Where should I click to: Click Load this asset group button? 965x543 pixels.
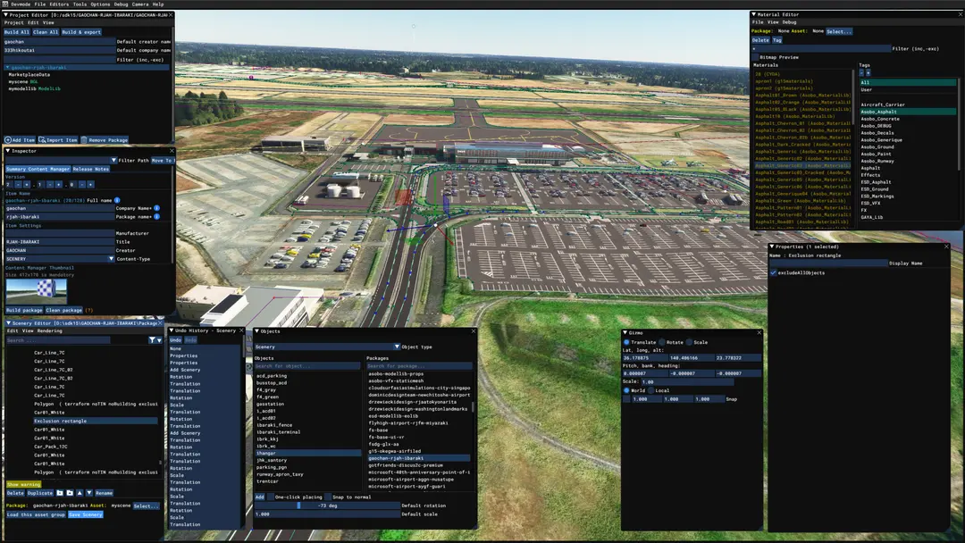click(36, 514)
